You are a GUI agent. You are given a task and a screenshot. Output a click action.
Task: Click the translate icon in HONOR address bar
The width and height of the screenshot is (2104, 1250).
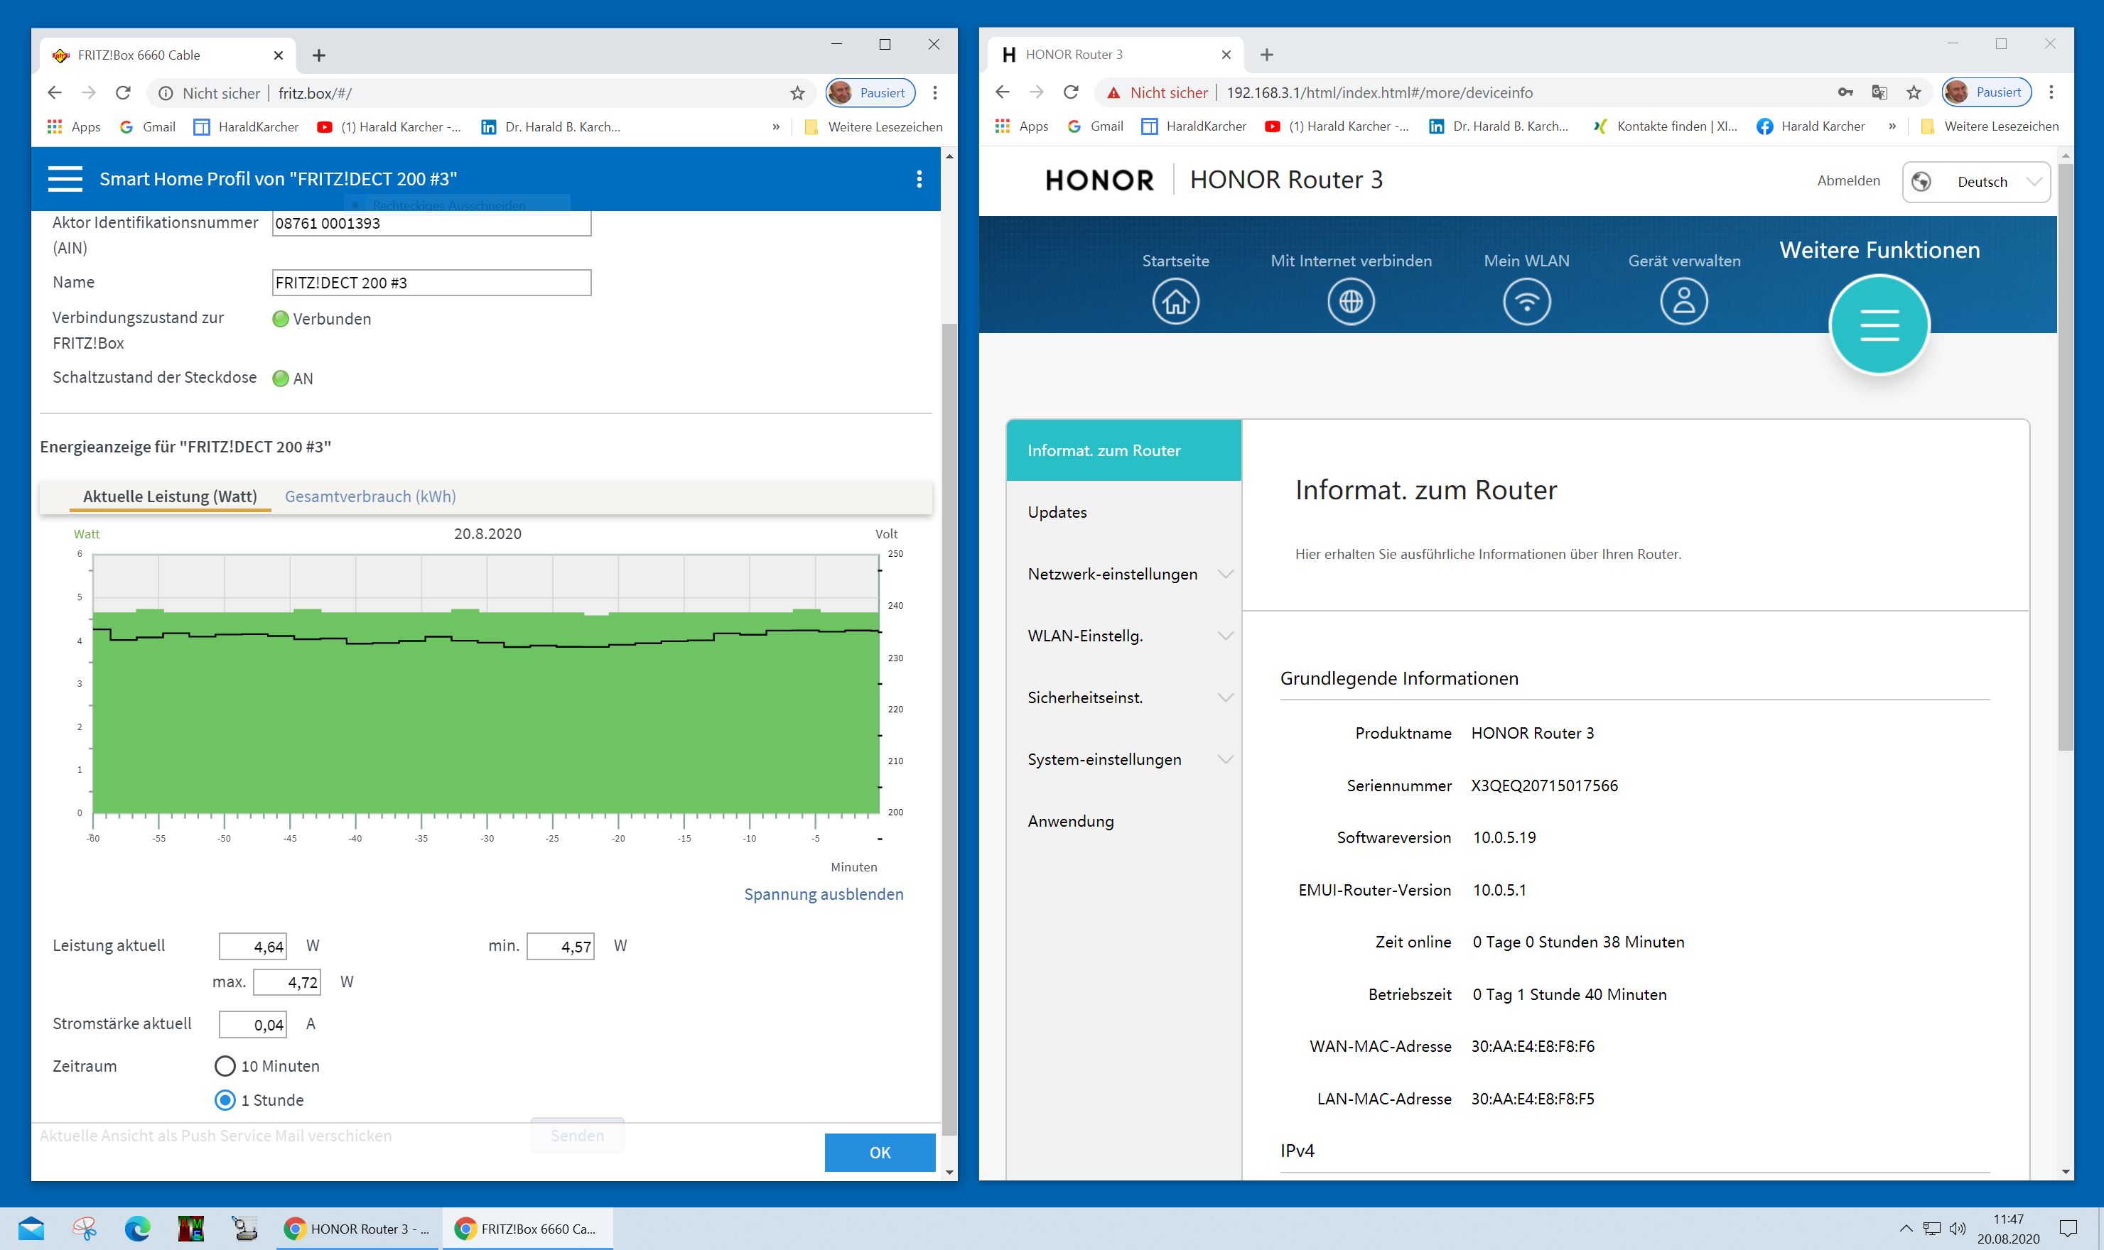click(1878, 92)
